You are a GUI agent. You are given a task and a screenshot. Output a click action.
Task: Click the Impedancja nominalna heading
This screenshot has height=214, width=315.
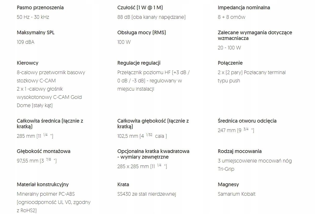[244, 7]
